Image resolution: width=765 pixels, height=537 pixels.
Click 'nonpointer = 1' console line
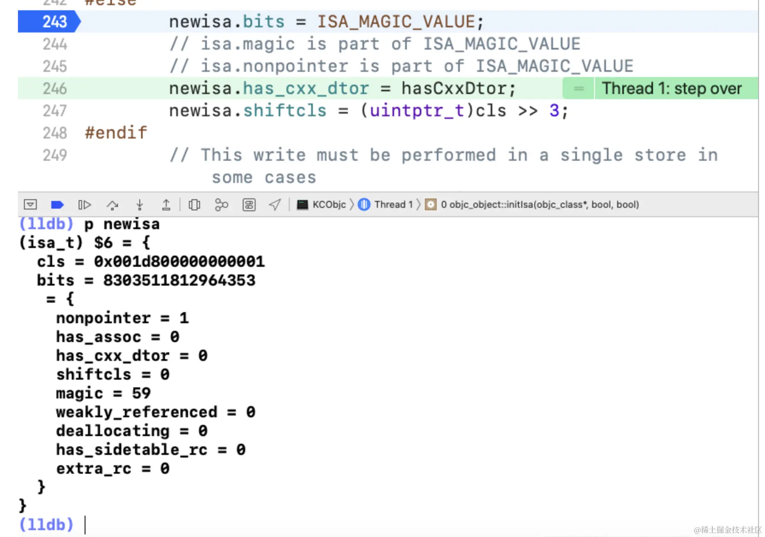123,318
